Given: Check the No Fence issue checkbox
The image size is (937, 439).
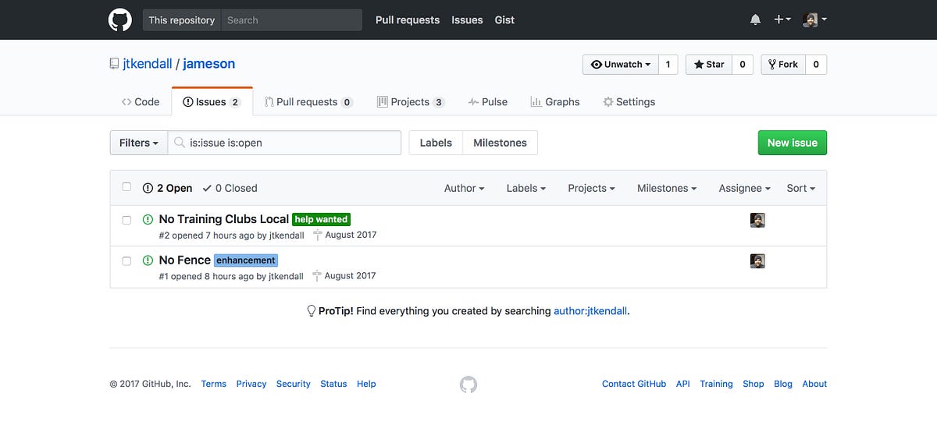Looking at the screenshot, I should [126, 260].
